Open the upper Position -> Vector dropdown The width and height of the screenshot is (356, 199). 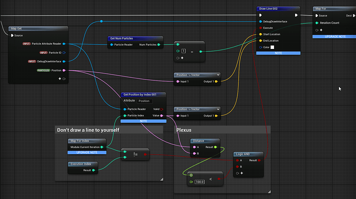tap(218, 75)
